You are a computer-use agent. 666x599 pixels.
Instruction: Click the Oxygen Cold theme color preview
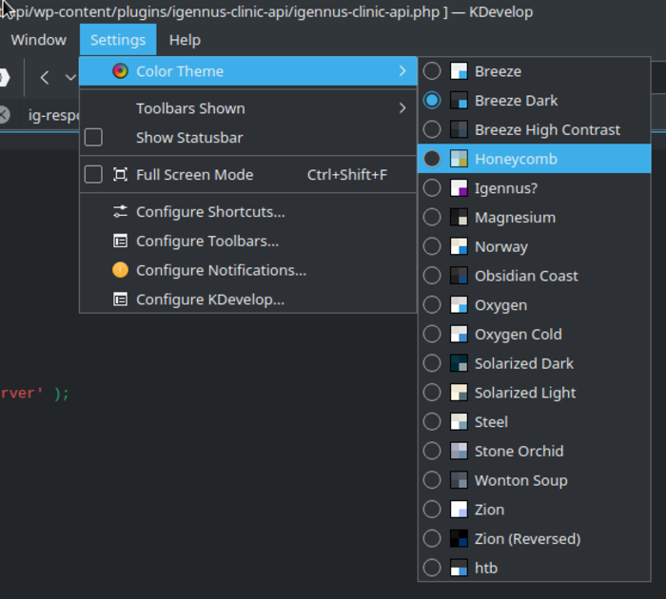click(459, 335)
